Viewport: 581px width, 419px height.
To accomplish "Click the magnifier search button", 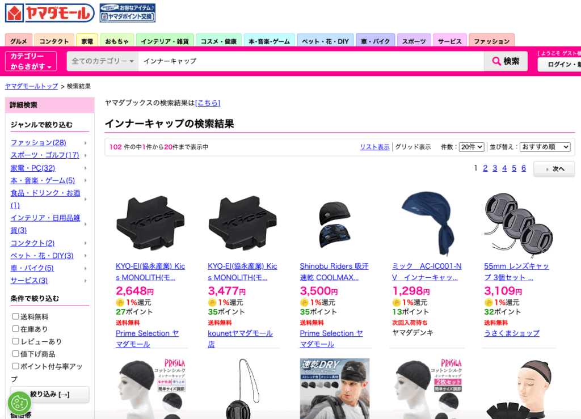I will point(506,61).
